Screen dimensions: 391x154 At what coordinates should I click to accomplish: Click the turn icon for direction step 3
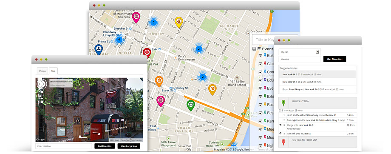pyautogui.click(x=280, y=125)
